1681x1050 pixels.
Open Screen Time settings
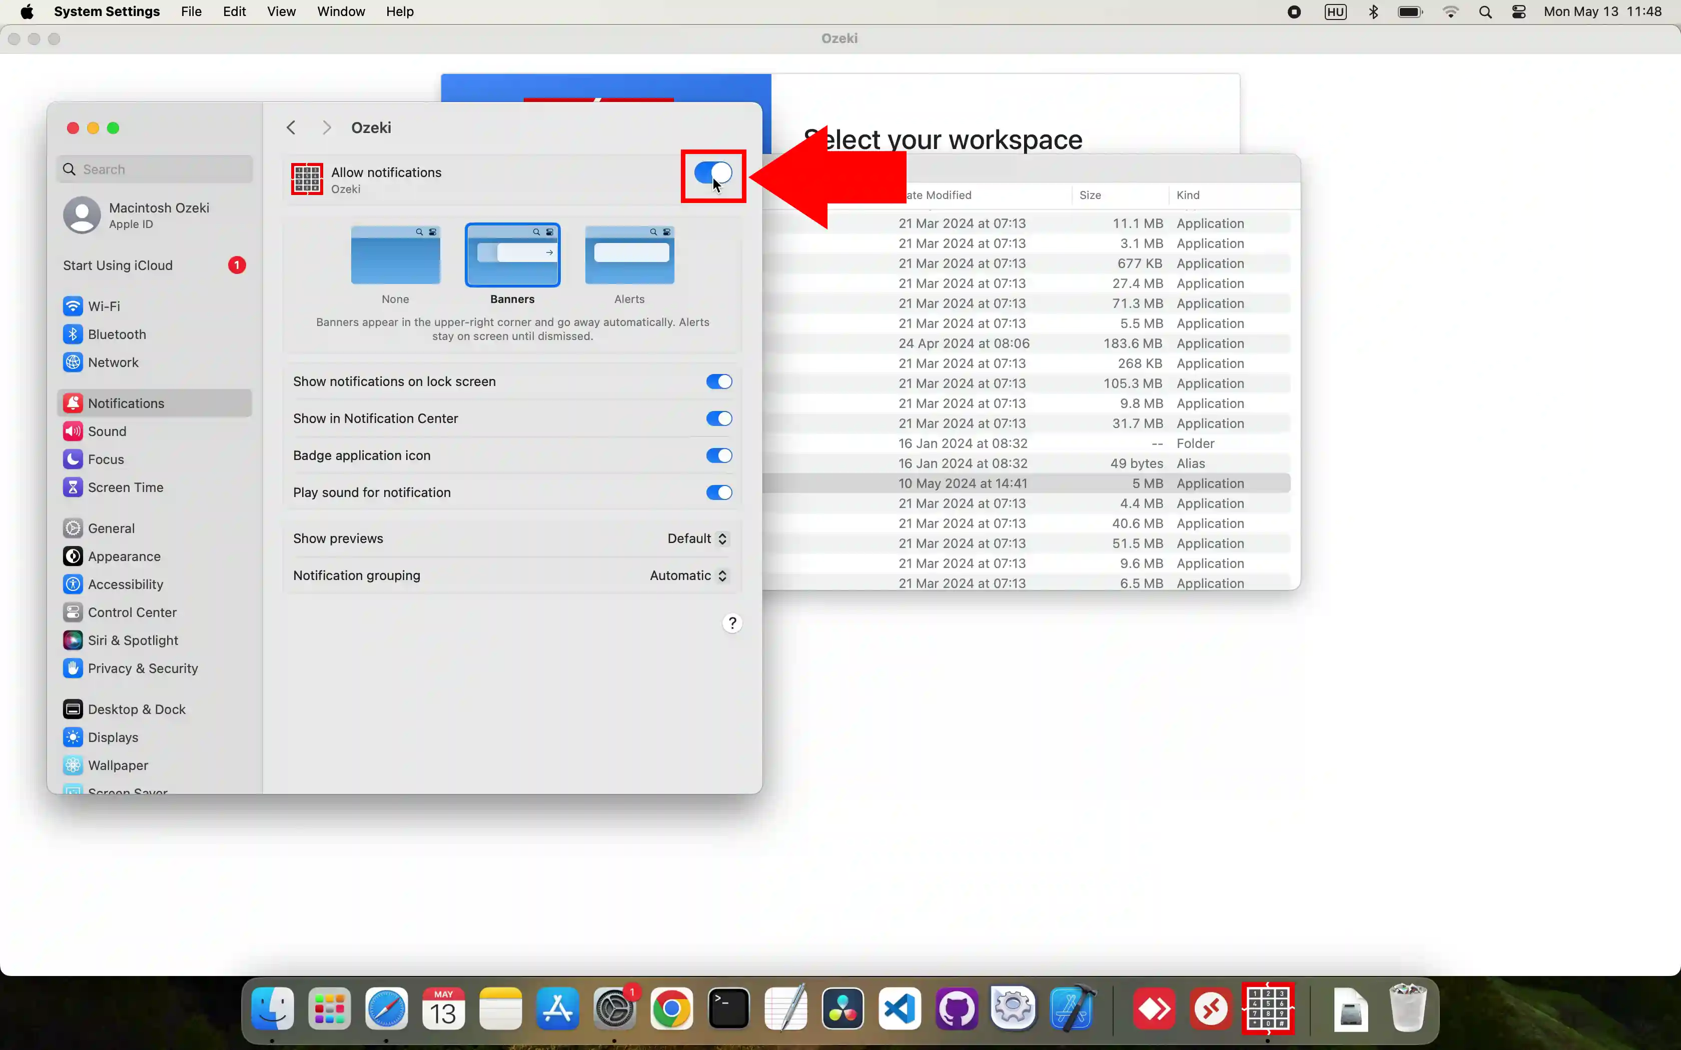point(155,487)
